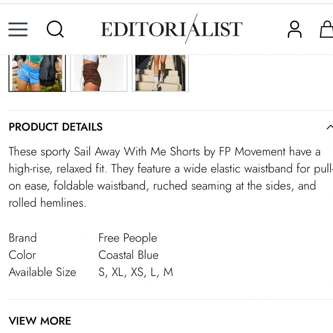Collapse the Product Details section chevron
Image resolution: width=333 pixels, height=333 pixels.
click(x=330, y=127)
